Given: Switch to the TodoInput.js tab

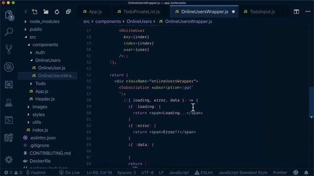Looking at the screenshot, I should pos(262,12).
